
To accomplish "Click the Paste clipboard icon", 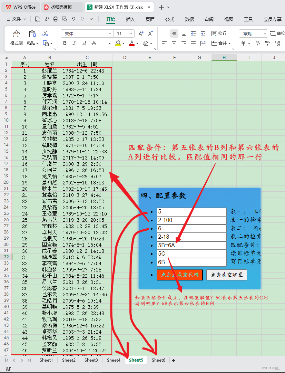I will 32,34.
